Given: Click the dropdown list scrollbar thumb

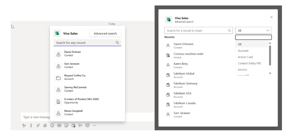Looking at the screenshot, I should [x=270, y=56].
